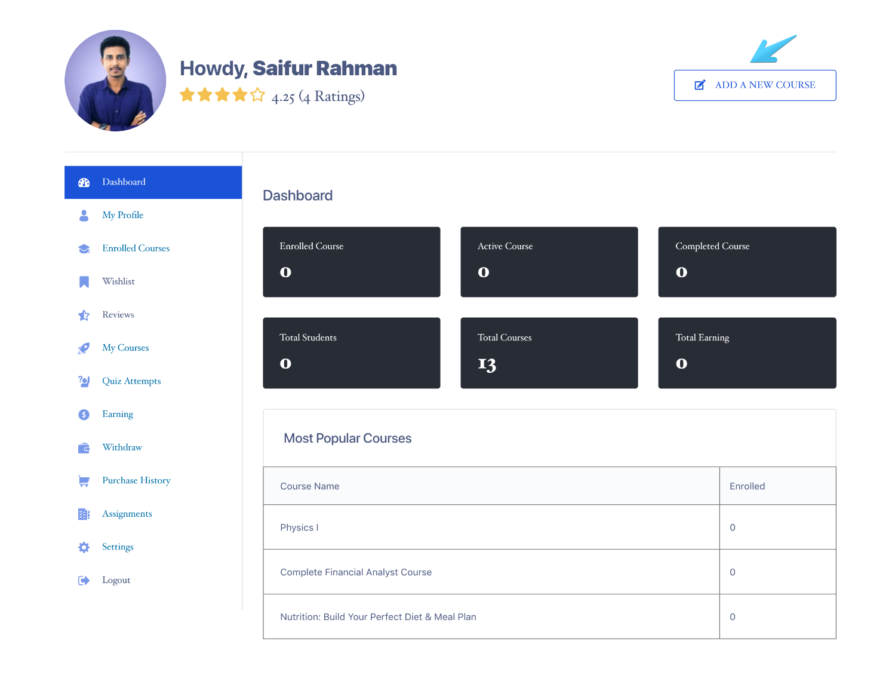Click the Wishlist bookmark icon

coord(84,282)
